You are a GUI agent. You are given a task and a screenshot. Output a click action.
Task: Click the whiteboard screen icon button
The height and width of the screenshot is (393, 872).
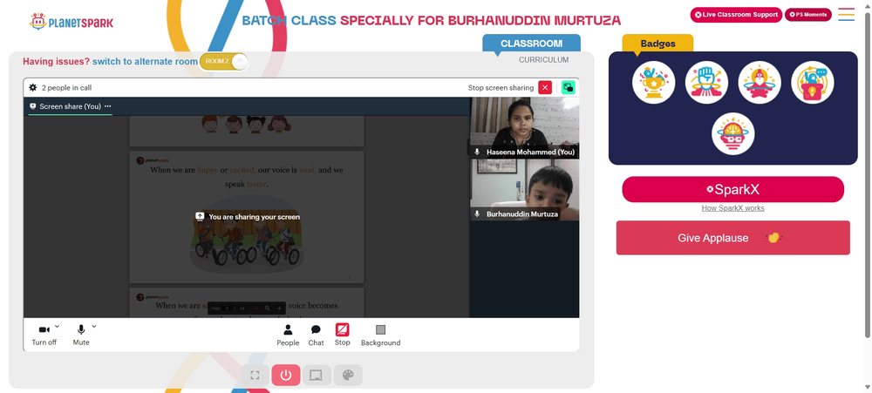317,376
